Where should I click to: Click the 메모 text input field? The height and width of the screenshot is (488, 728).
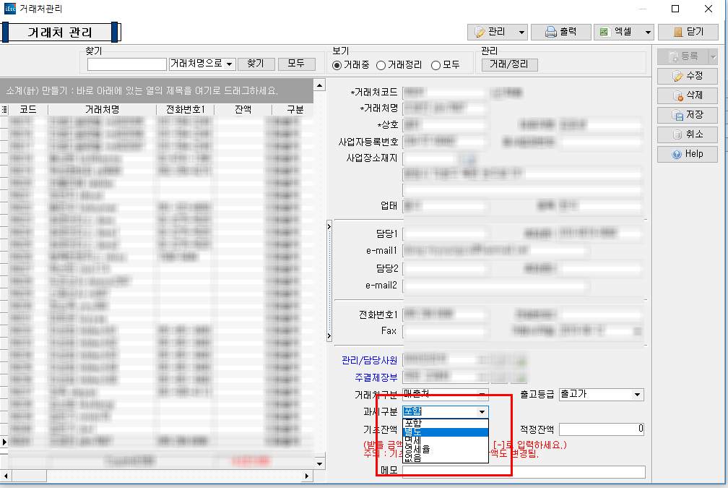point(524,472)
